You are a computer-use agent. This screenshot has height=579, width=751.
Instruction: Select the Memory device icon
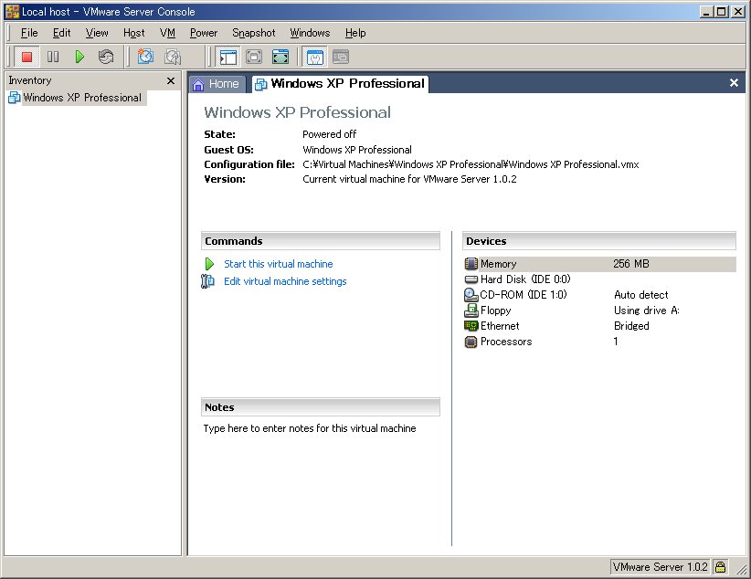point(471,264)
